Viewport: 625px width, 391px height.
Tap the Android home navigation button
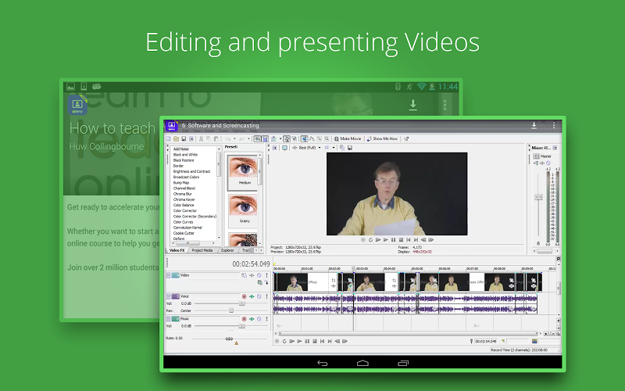(362, 364)
